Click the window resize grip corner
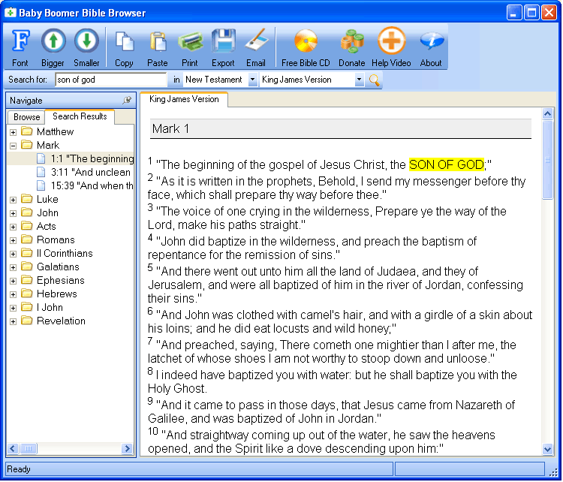Image resolution: width=563 pixels, height=482 pixels. point(554,472)
